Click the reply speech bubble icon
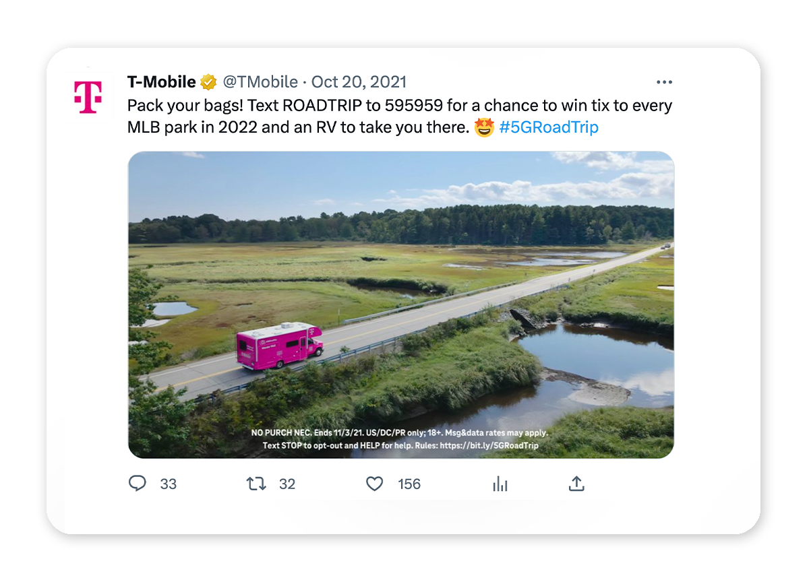 tap(138, 484)
